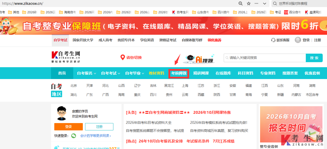This screenshot has height=149, width=327.
Task: Log in with the green WeChat icon
Action: point(73,136)
